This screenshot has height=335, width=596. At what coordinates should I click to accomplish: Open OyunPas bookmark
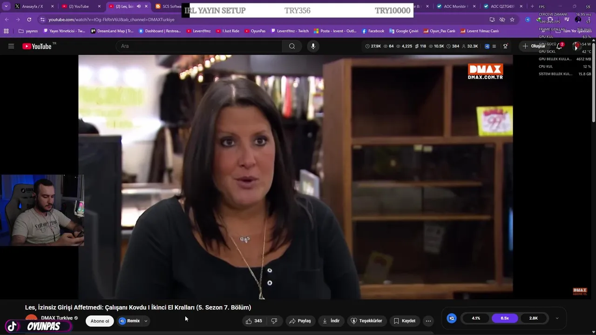click(x=255, y=31)
